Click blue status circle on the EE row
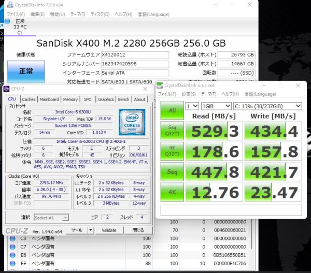Image resolution: width=311 pixels, height=273 pixels. click(x=12, y=264)
